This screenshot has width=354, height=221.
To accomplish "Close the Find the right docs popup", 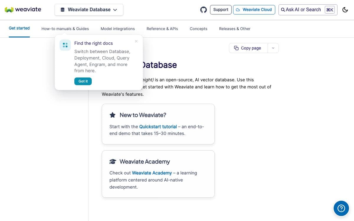I will 136,41.
